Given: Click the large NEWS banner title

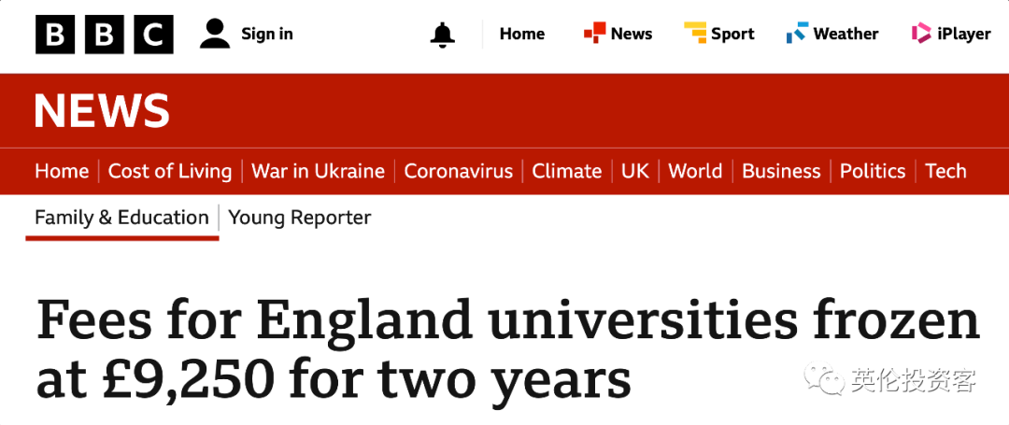Looking at the screenshot, I should pos(102,110).
